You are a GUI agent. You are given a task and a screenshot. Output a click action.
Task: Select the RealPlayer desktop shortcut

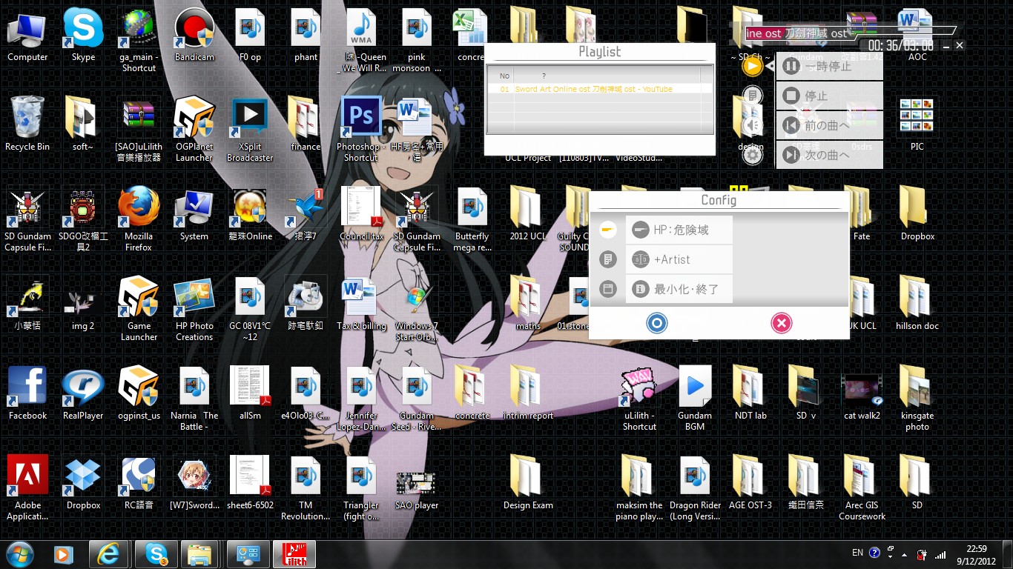click(83, 393)
